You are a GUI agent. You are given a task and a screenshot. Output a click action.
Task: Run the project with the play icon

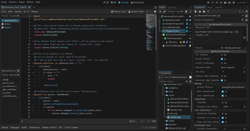coord(208,2)
